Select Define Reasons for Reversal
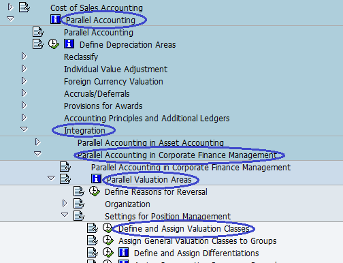The width and height of the screenshot is (343, 263). [156, 192]
